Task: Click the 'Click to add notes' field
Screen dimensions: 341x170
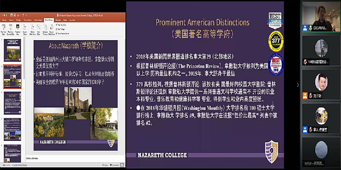Action: click(x=32, y=158)
